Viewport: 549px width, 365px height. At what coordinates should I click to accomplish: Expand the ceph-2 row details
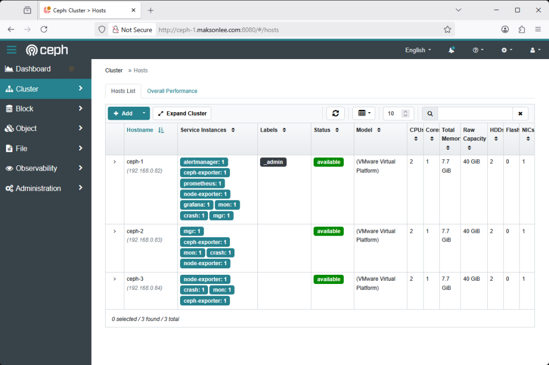point(115,231)
